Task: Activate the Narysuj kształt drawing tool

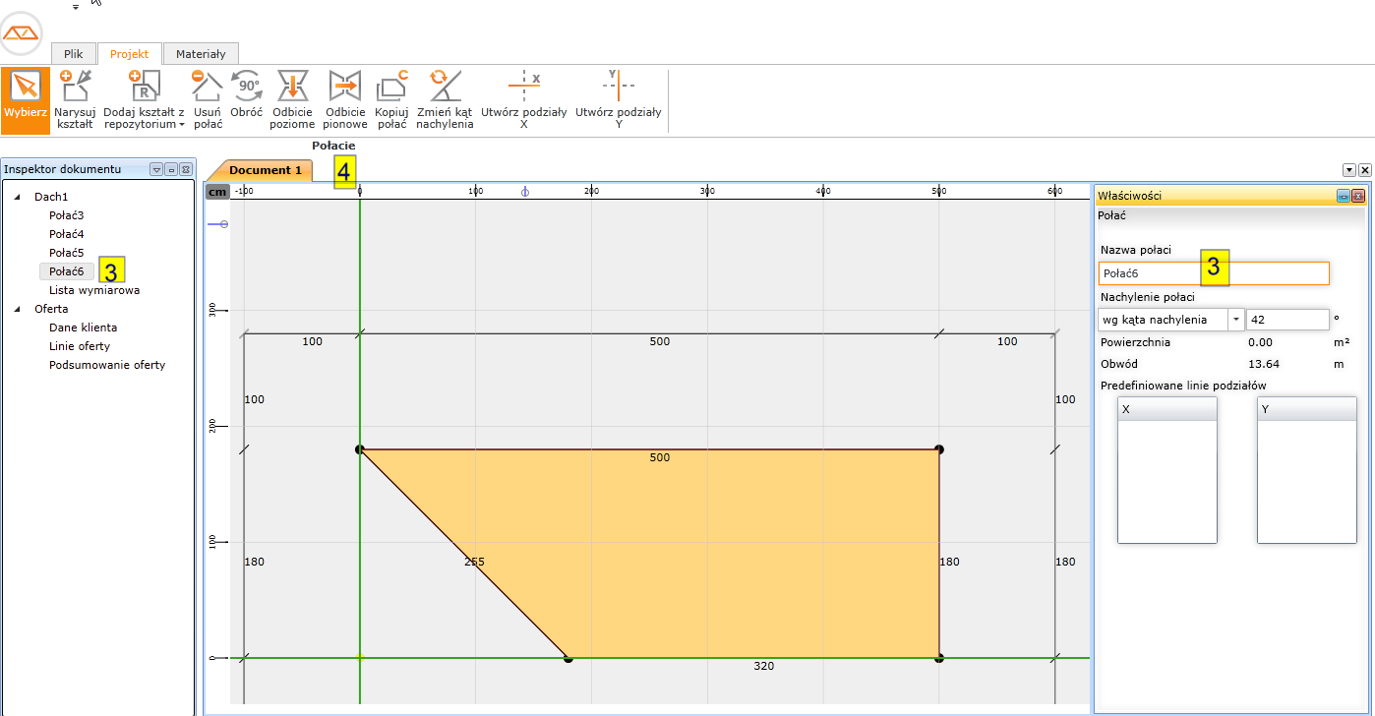Action: coord(75,99)
